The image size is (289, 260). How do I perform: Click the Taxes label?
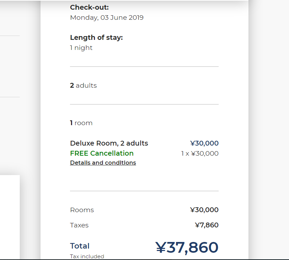79,225
